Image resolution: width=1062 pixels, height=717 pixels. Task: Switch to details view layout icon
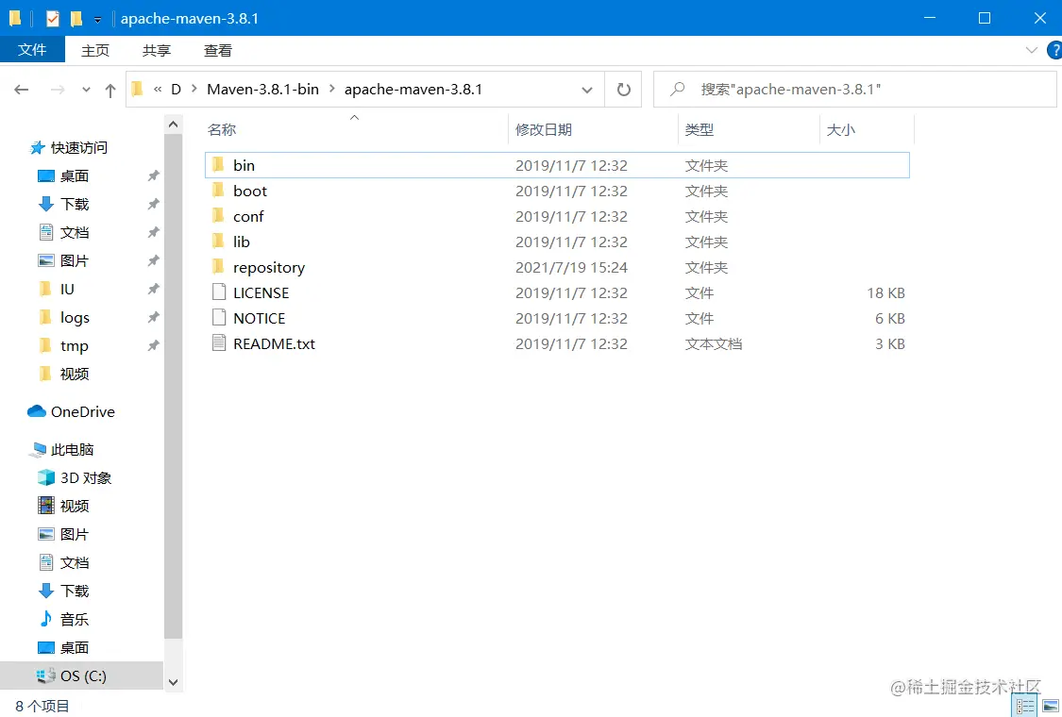(x=1025, y=707)
